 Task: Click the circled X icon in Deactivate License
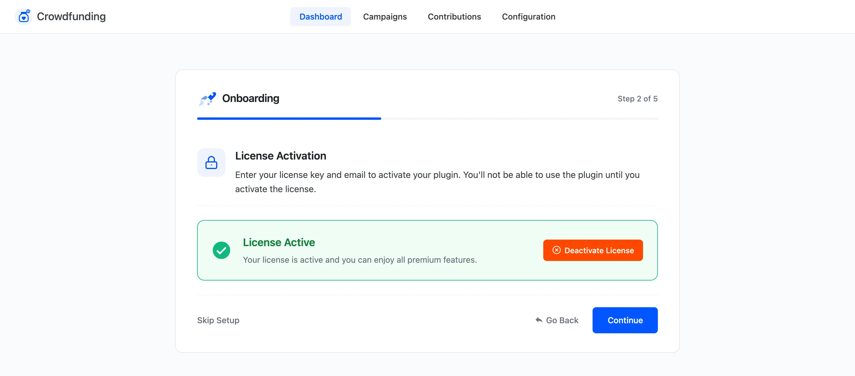[x=557, y=250]
